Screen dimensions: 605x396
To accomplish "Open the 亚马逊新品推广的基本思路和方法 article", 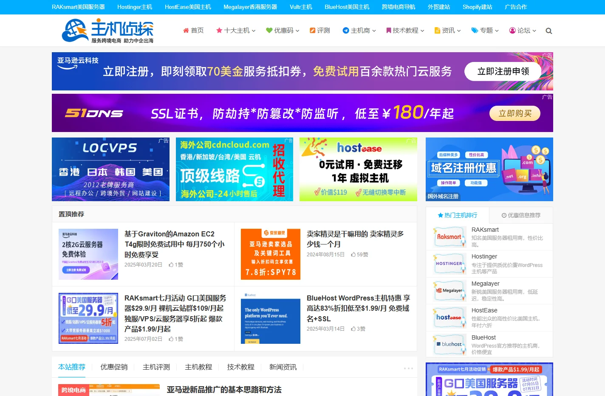I will [224, 390].
